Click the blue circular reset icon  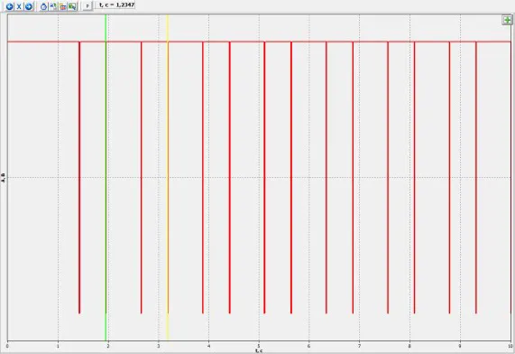click(43, 6)
